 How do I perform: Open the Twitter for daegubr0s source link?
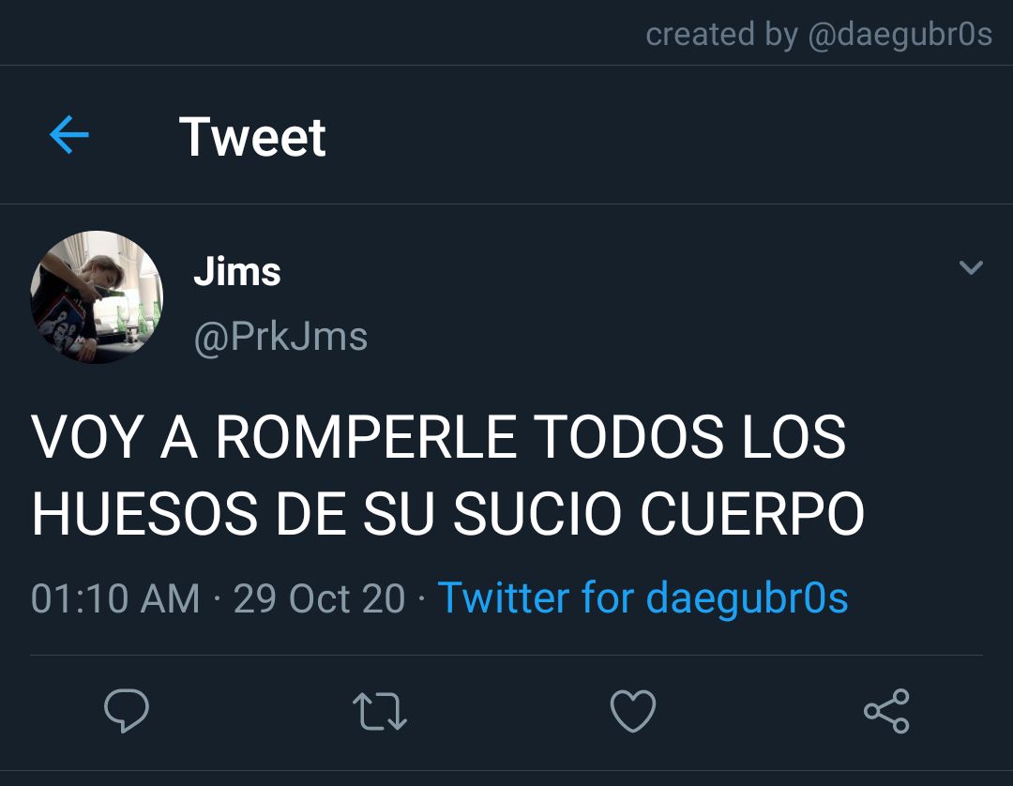point(643,597)
